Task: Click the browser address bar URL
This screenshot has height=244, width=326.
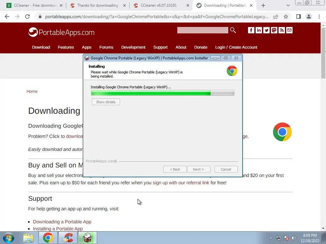Action: coord(157,17)
